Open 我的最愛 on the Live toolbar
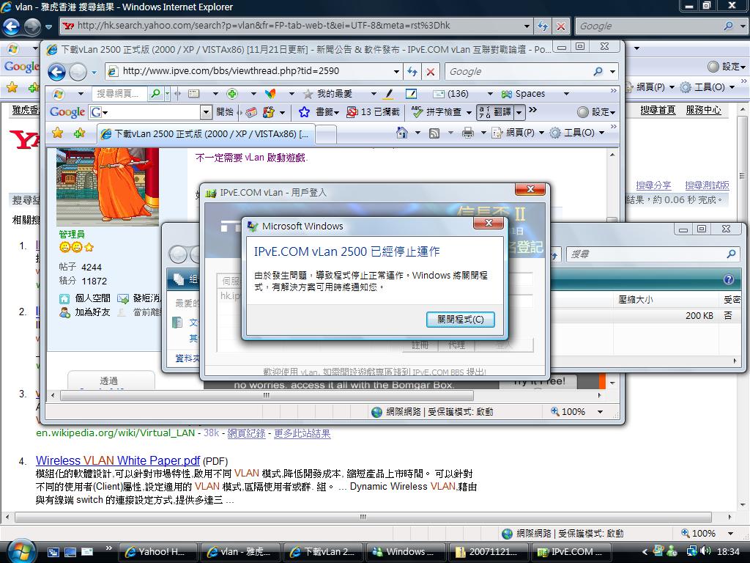This screenshot has width=750, height=563. pyautogui.click(x=329, y=93)
